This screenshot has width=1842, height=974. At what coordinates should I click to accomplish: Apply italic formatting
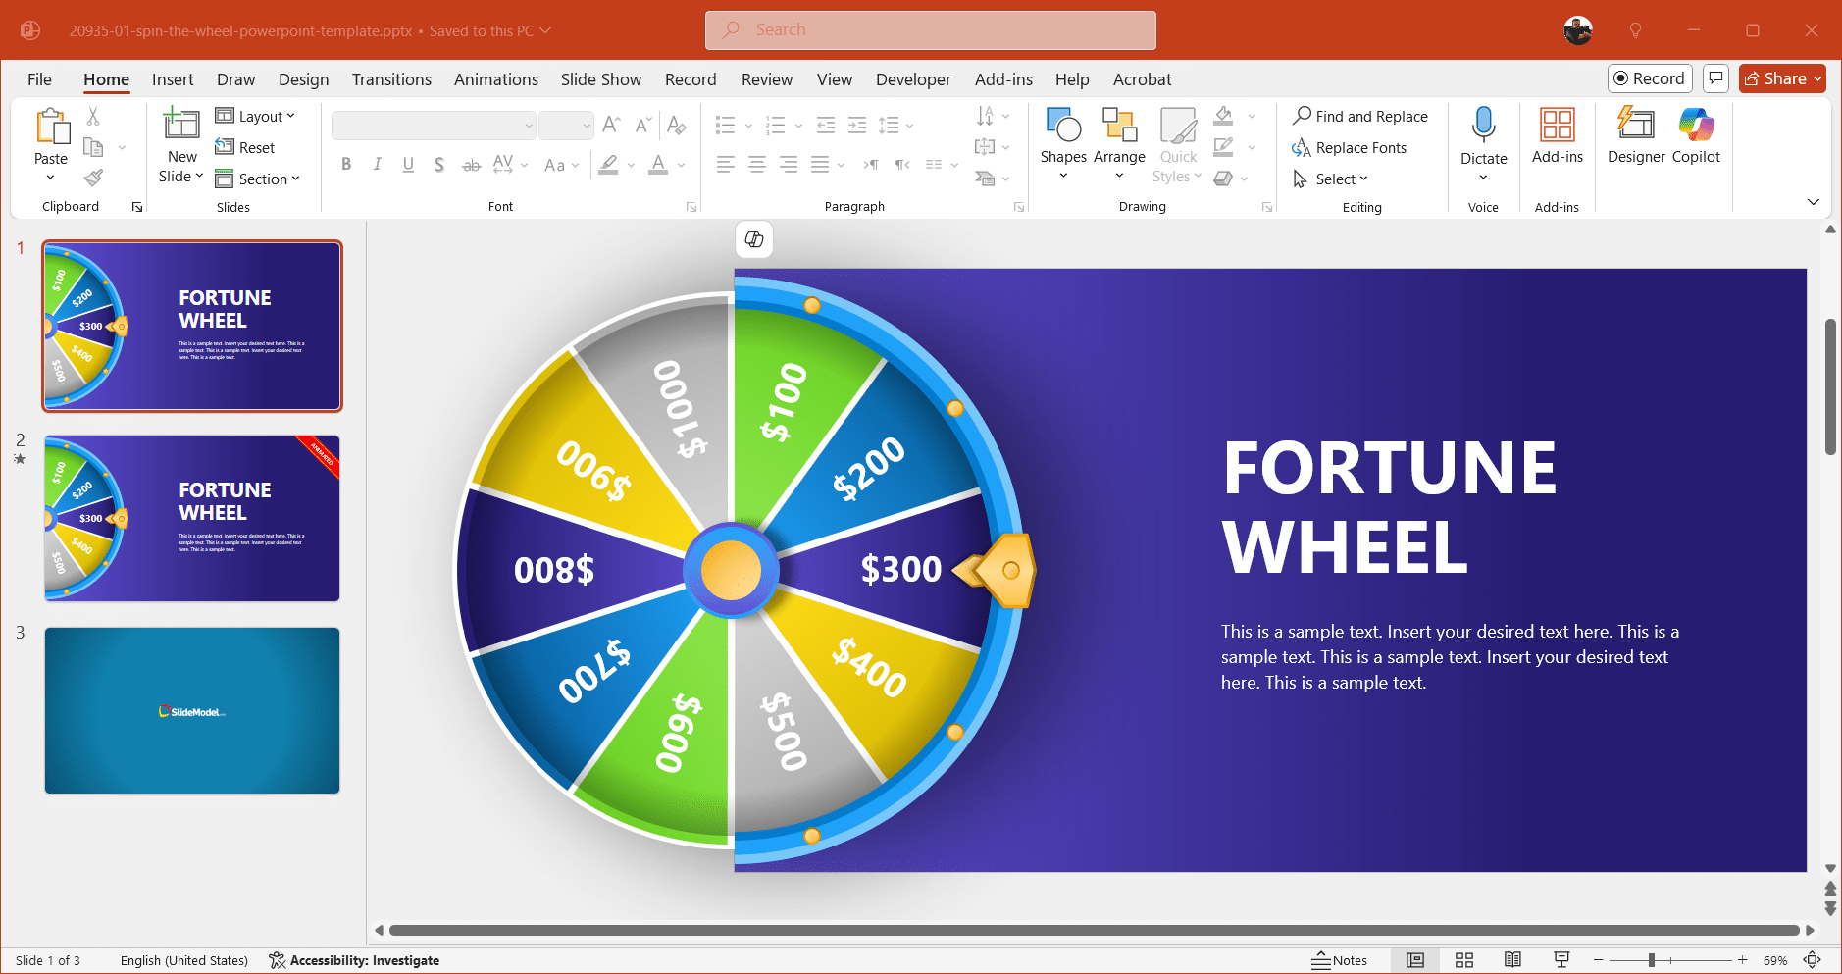[377, 164]
